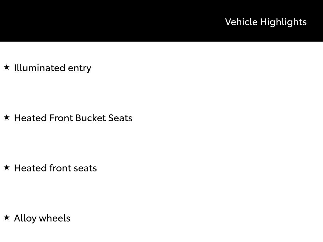Click the word Highlights in the header
The height and width of the screenshot is (242, 323).
point(283,22)
